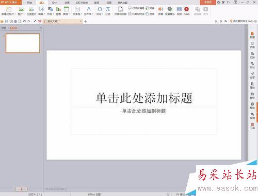Add a slide with the plus button
Image resolution: width=258 pixels, height=196 pixels.
21,189
